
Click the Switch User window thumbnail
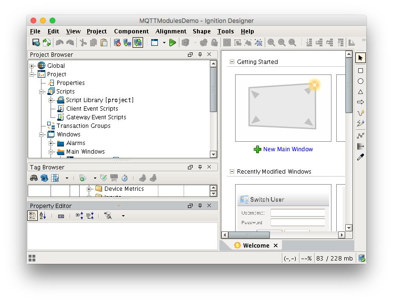[x=283, y=208]
